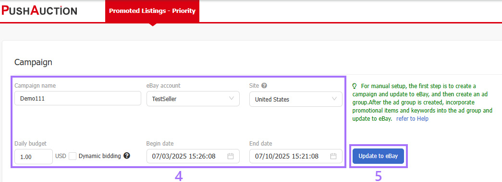The width and height of the screenshot is (502, 182).
Task: Click the Campaign name field with Demo111
Action: (x=78, y=98)
